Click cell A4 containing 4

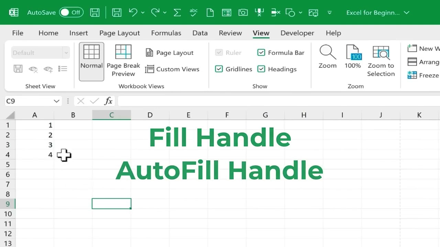click(x=35, y=155)
